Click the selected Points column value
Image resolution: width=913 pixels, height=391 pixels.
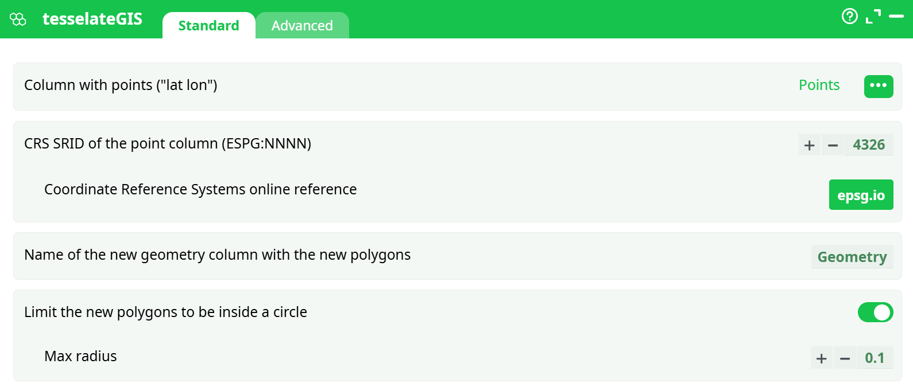(819, 85)
